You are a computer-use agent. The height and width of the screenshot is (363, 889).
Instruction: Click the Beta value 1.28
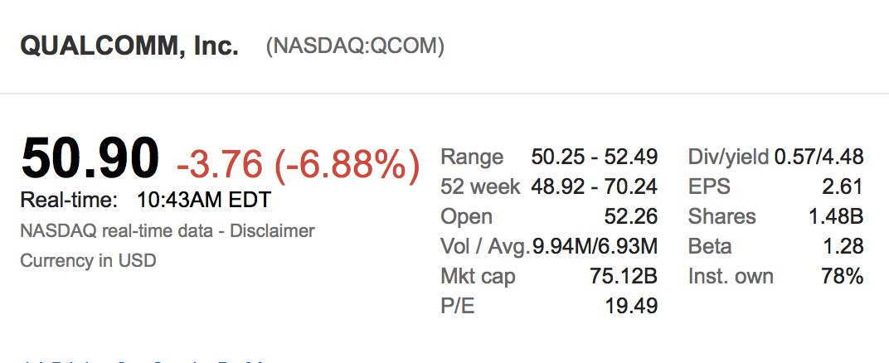point(845,246)
